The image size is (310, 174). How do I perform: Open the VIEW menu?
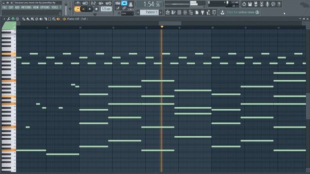pos(36,8)
